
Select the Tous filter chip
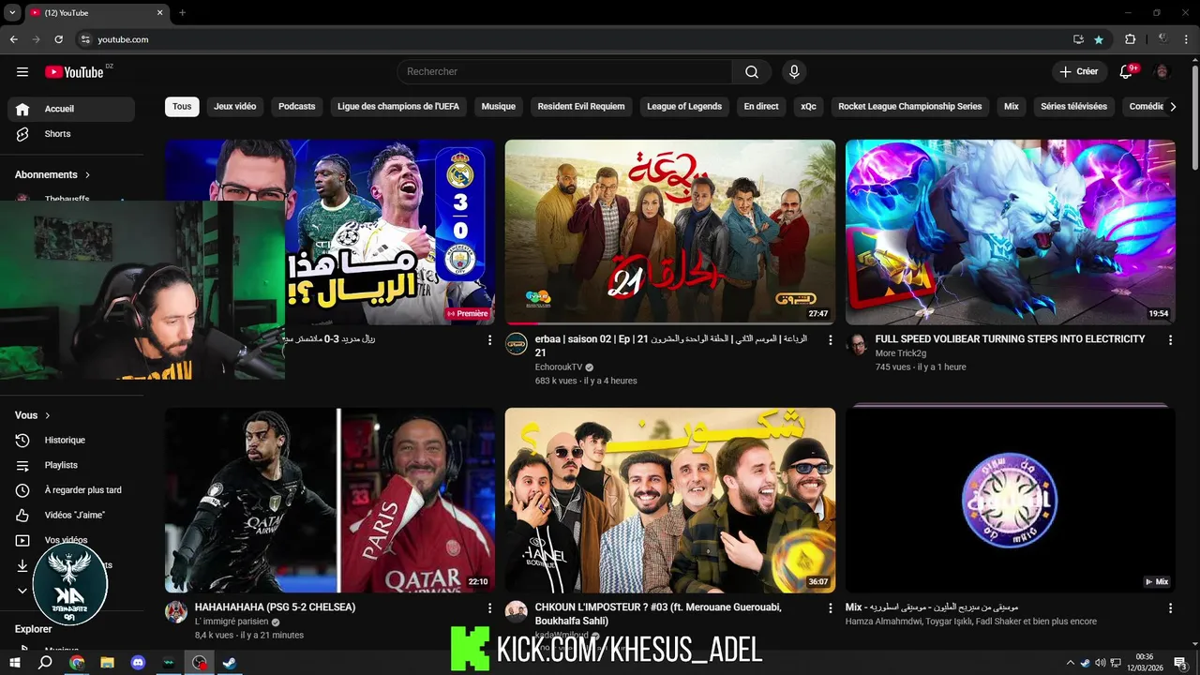click(182, 107)
